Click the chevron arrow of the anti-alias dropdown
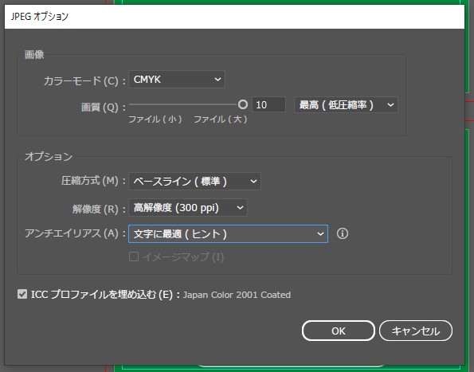Screen dimensions: 474x372 pyautogui.click(x=320, y=234)
